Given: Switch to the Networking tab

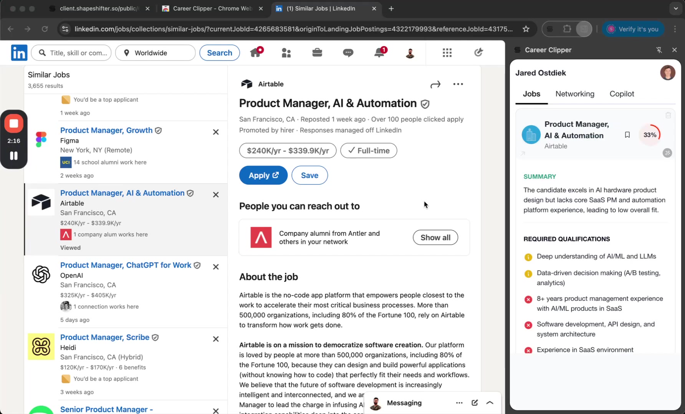Looking at the screenshot, I should coord(574,94).
